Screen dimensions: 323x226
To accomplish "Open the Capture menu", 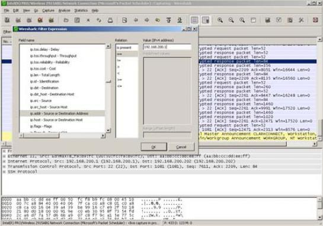I will click(x=48, y=11).
